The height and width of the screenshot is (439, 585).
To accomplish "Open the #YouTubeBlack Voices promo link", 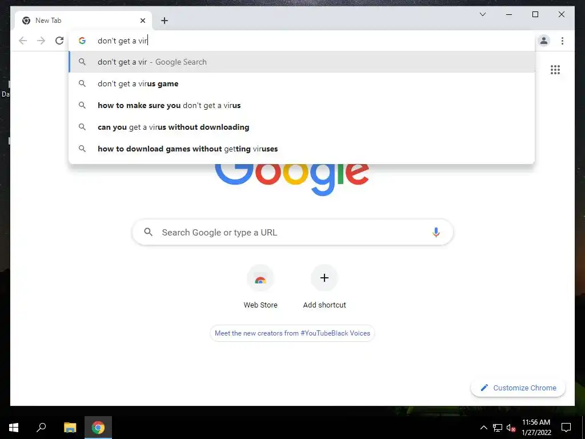I will coord(292,333).
